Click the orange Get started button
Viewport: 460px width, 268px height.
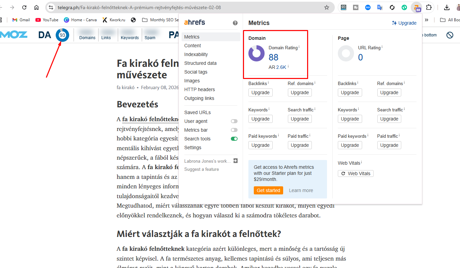268,190
